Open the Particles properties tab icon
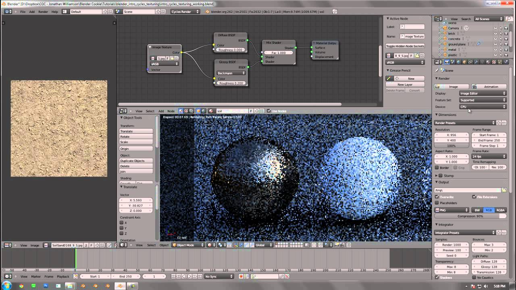Image resolution: width=516 pixels, height=290 pixels. click(x=500, y=62)
